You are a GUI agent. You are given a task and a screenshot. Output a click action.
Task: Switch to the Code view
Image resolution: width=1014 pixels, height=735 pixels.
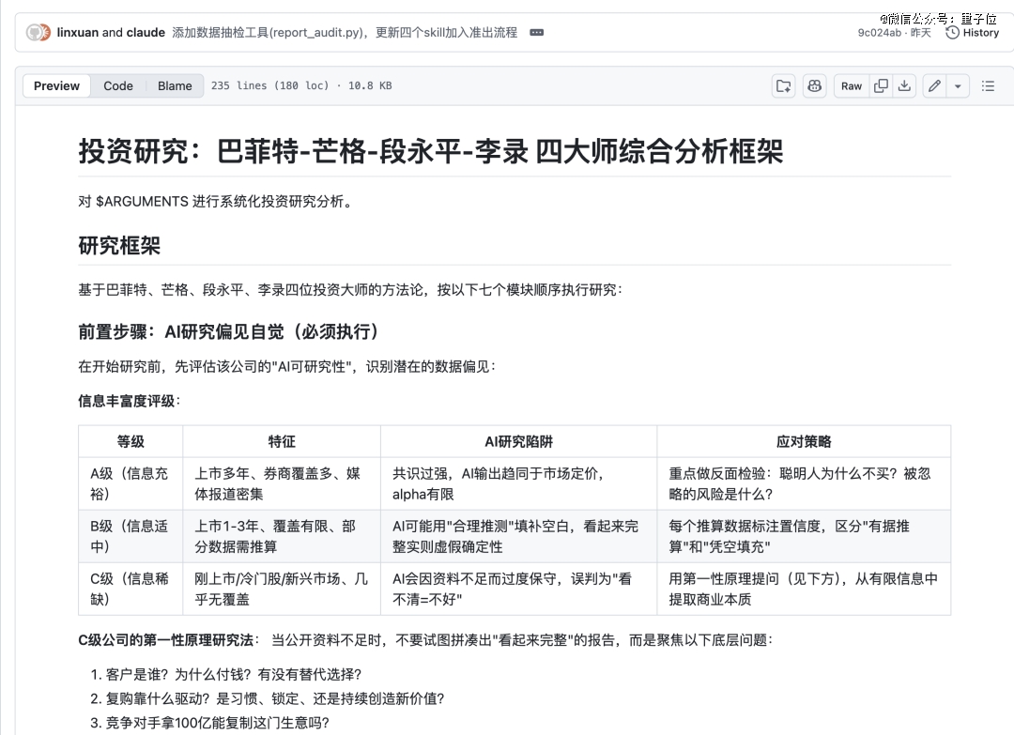tap(118, 86)
